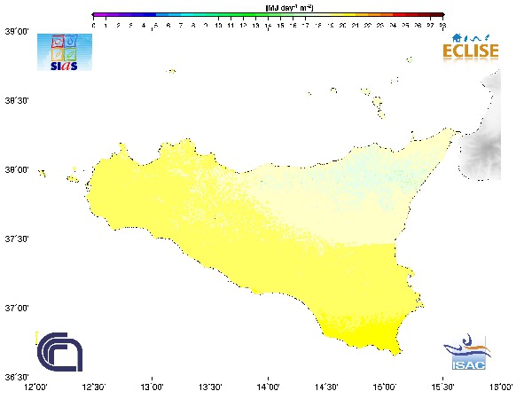Click the 36°30' latitude label

click(17, 377)
